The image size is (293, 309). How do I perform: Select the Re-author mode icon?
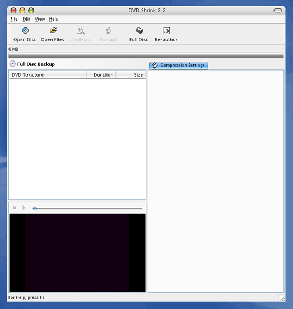pos(166,31)
